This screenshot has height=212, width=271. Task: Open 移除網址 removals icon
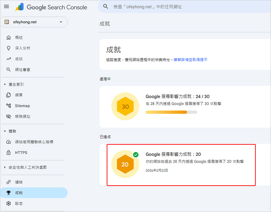(9, 116)
